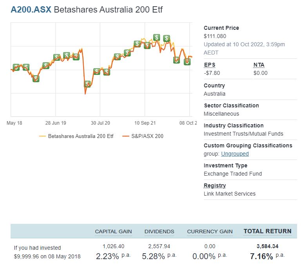
Task: Click the last dividend marker before the 2020 crash
Action: tap(76, 57)
